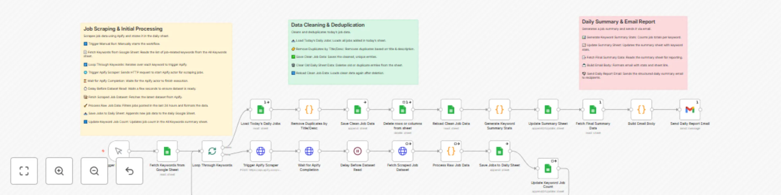
Task: Click the Build Email Body node label
Action: click(641, 124)
